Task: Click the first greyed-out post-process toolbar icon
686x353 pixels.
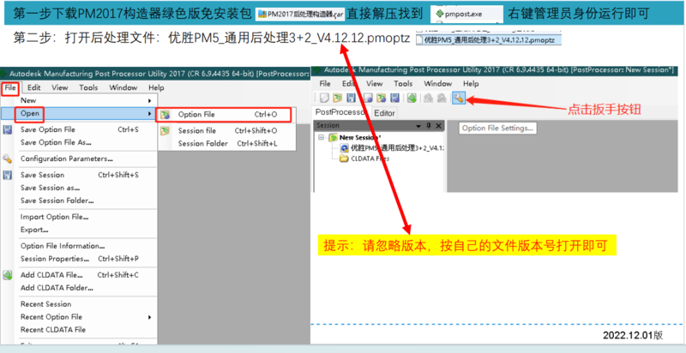Action: (428, 99)
